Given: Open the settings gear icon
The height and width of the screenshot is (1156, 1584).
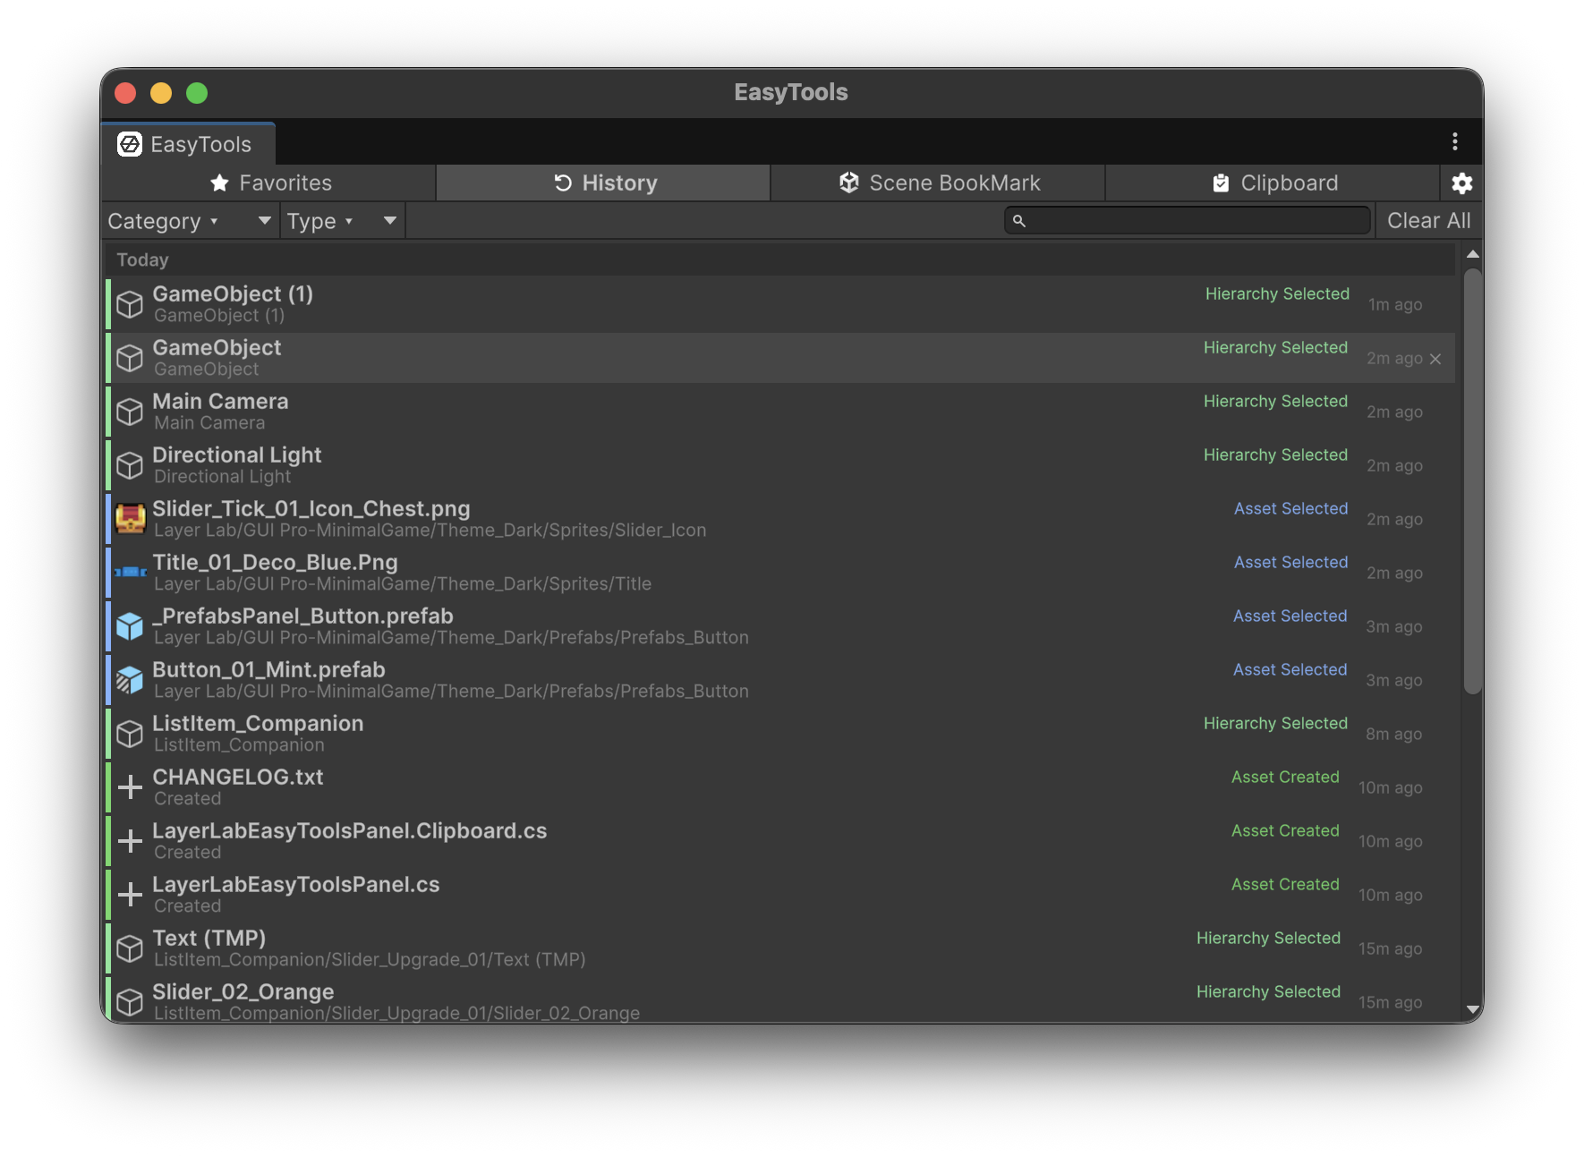Looking at the screenshot, I should [x=1461, y=183].
